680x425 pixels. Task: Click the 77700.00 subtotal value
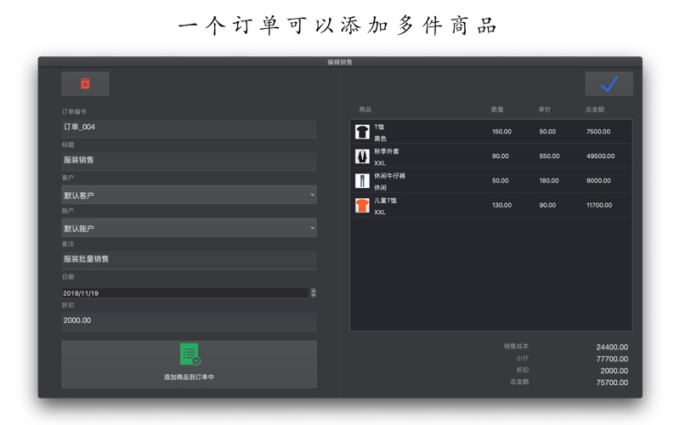coord(612,359)
